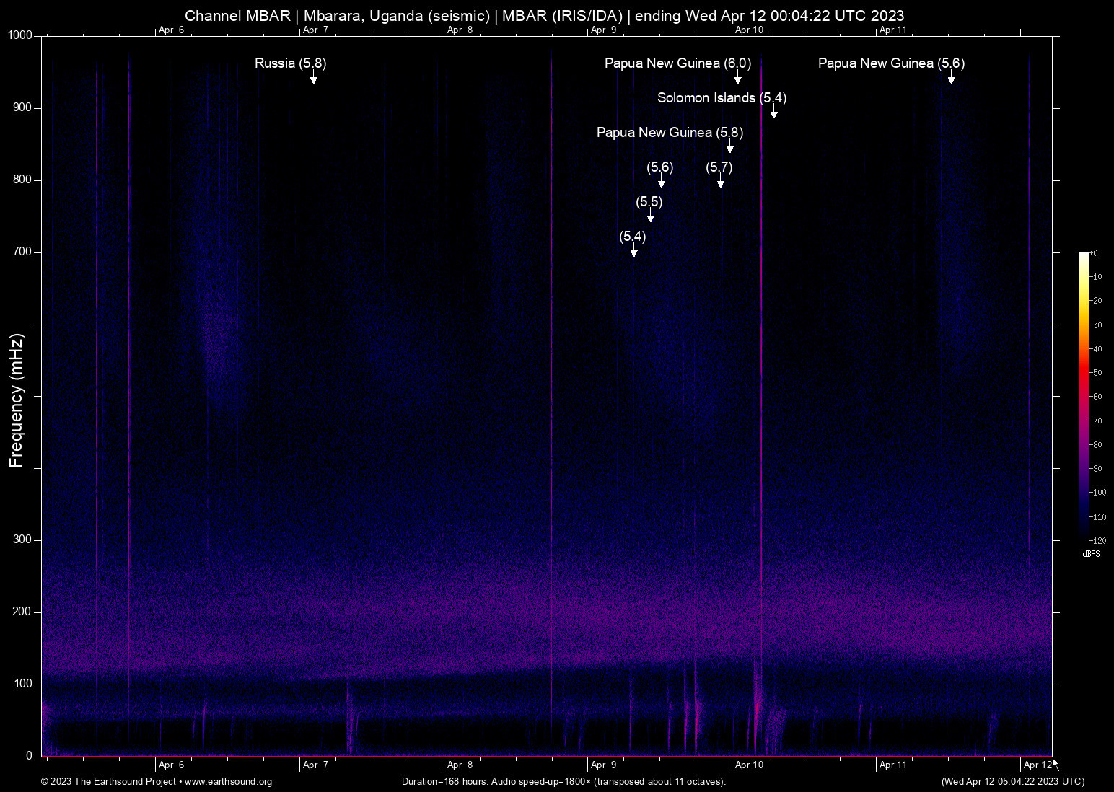Select the Apr 12 label at bottom right

point(1037,765)
